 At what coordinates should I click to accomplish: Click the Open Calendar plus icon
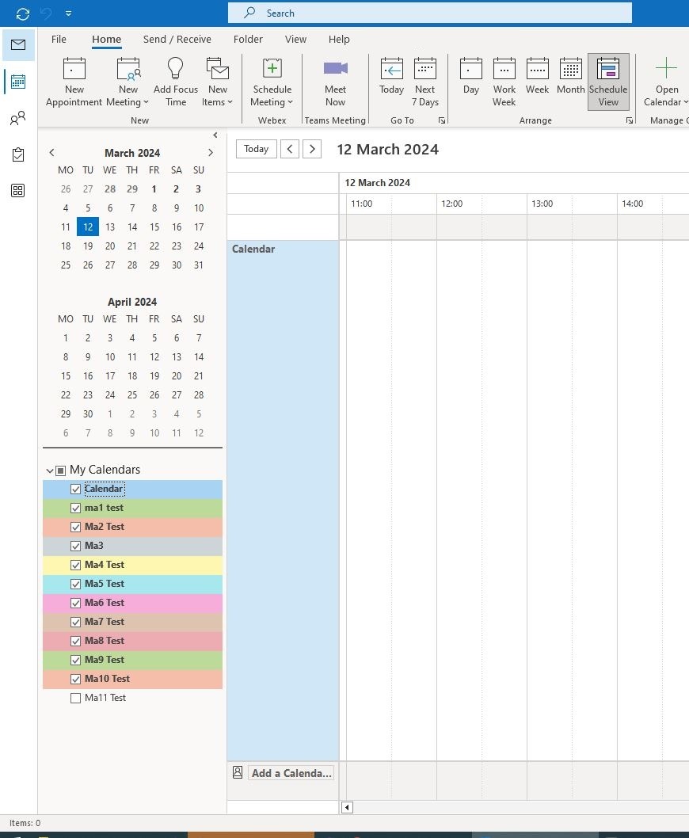click(666, 68)
